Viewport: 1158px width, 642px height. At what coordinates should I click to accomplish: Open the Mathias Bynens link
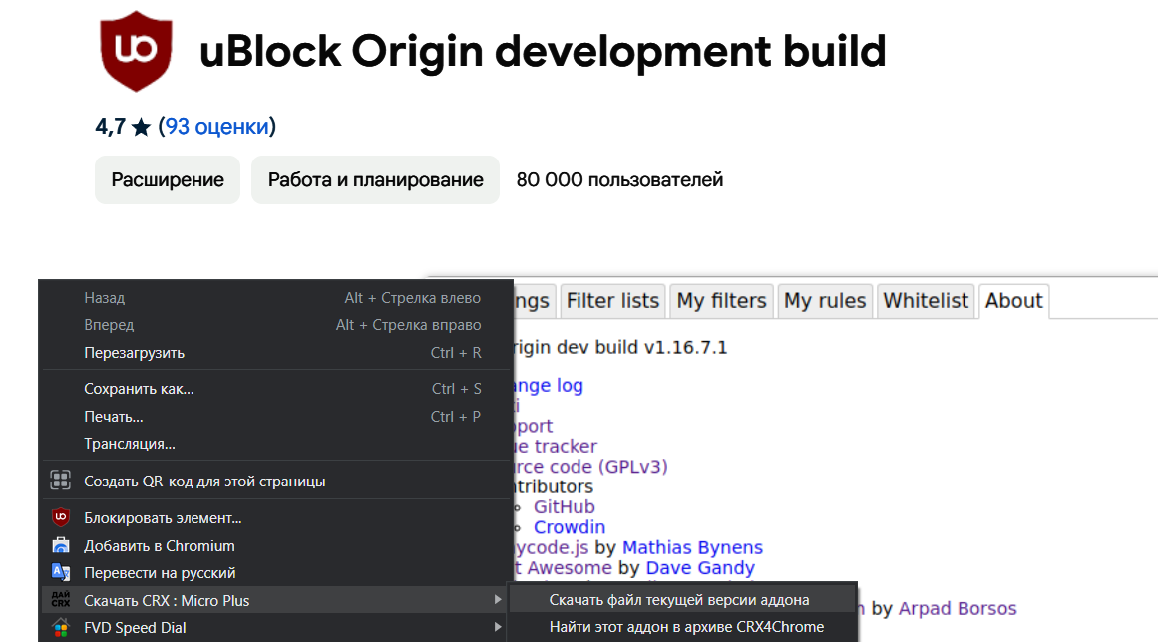pyautogui.click(x=693, y=547)
